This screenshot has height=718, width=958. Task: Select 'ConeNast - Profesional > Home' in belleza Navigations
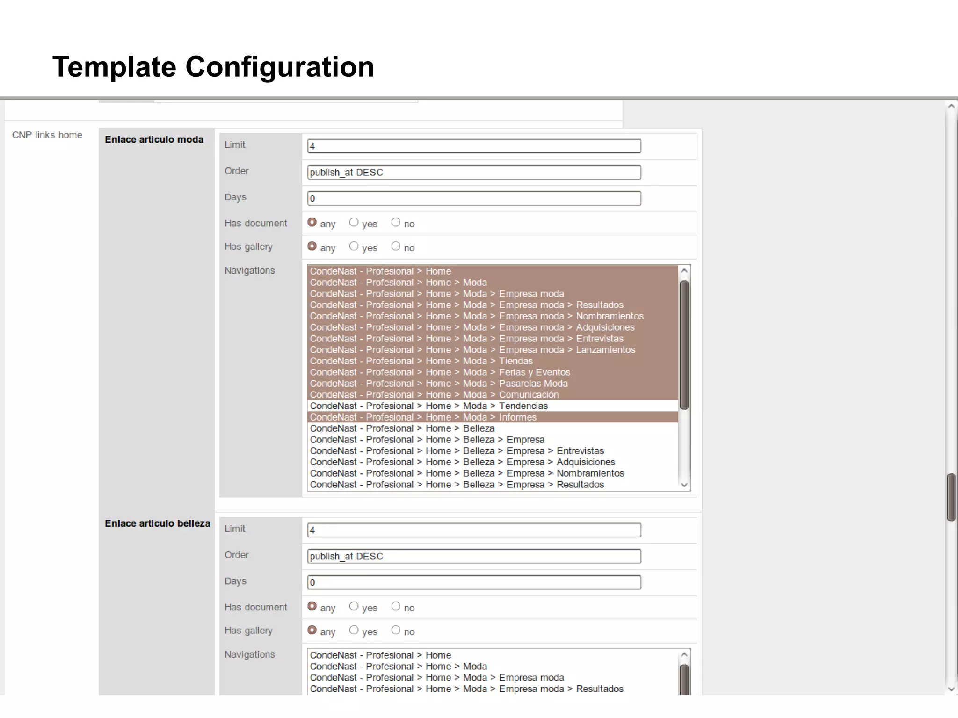click(493, 655)
